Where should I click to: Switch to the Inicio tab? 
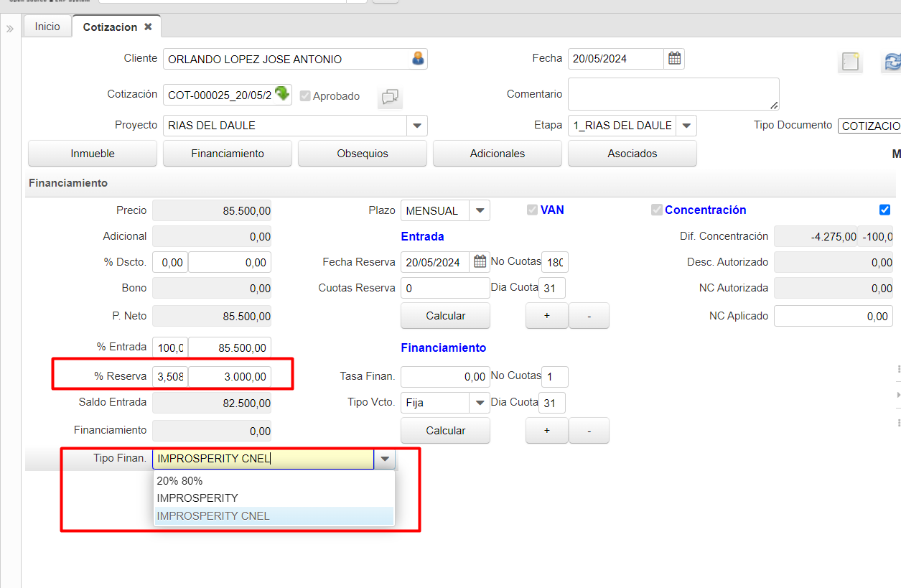pos(47,27)
